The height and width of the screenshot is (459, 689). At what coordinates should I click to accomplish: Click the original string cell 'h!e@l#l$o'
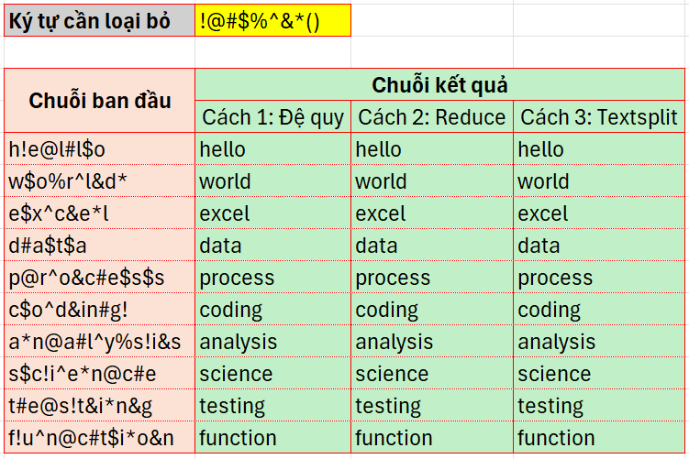(x=99, y=149)
